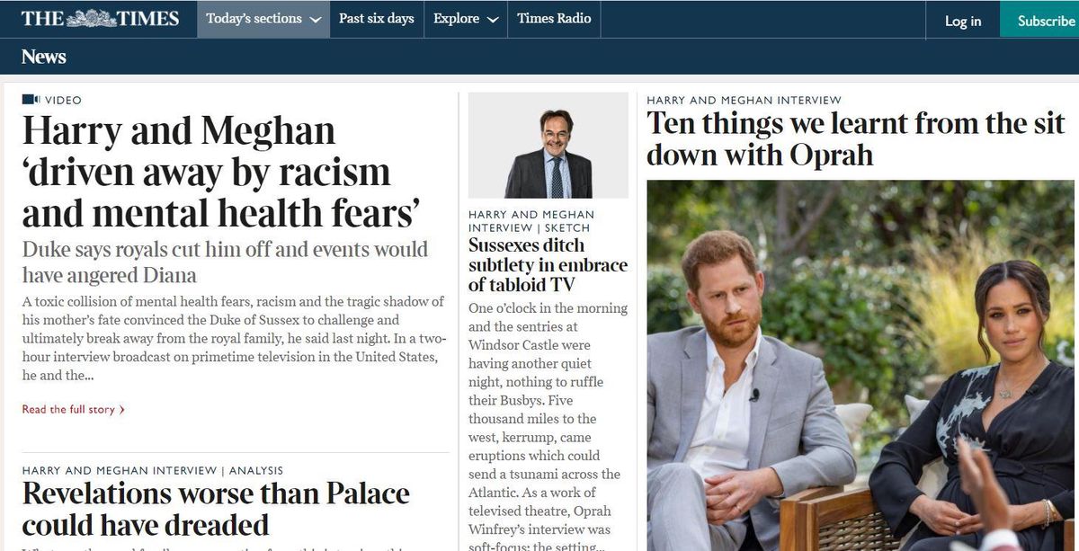
Task: Click The Times logo
Action: (100, 18)
